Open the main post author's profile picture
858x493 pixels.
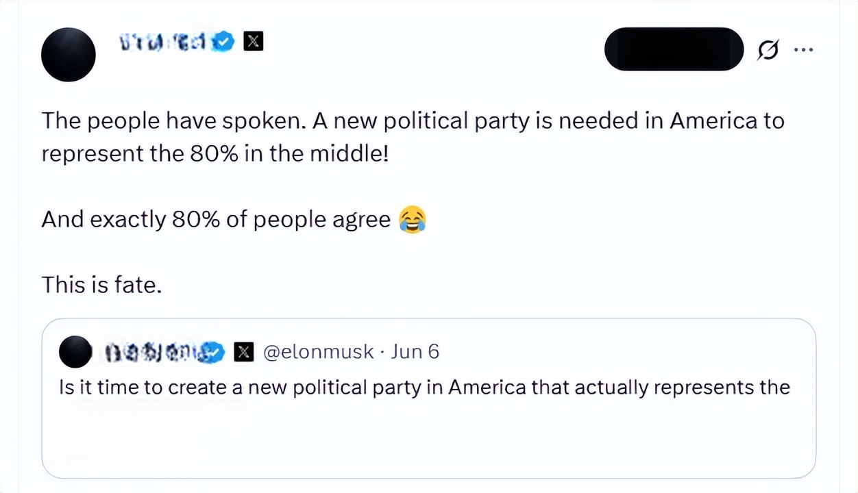coord(68,54)
